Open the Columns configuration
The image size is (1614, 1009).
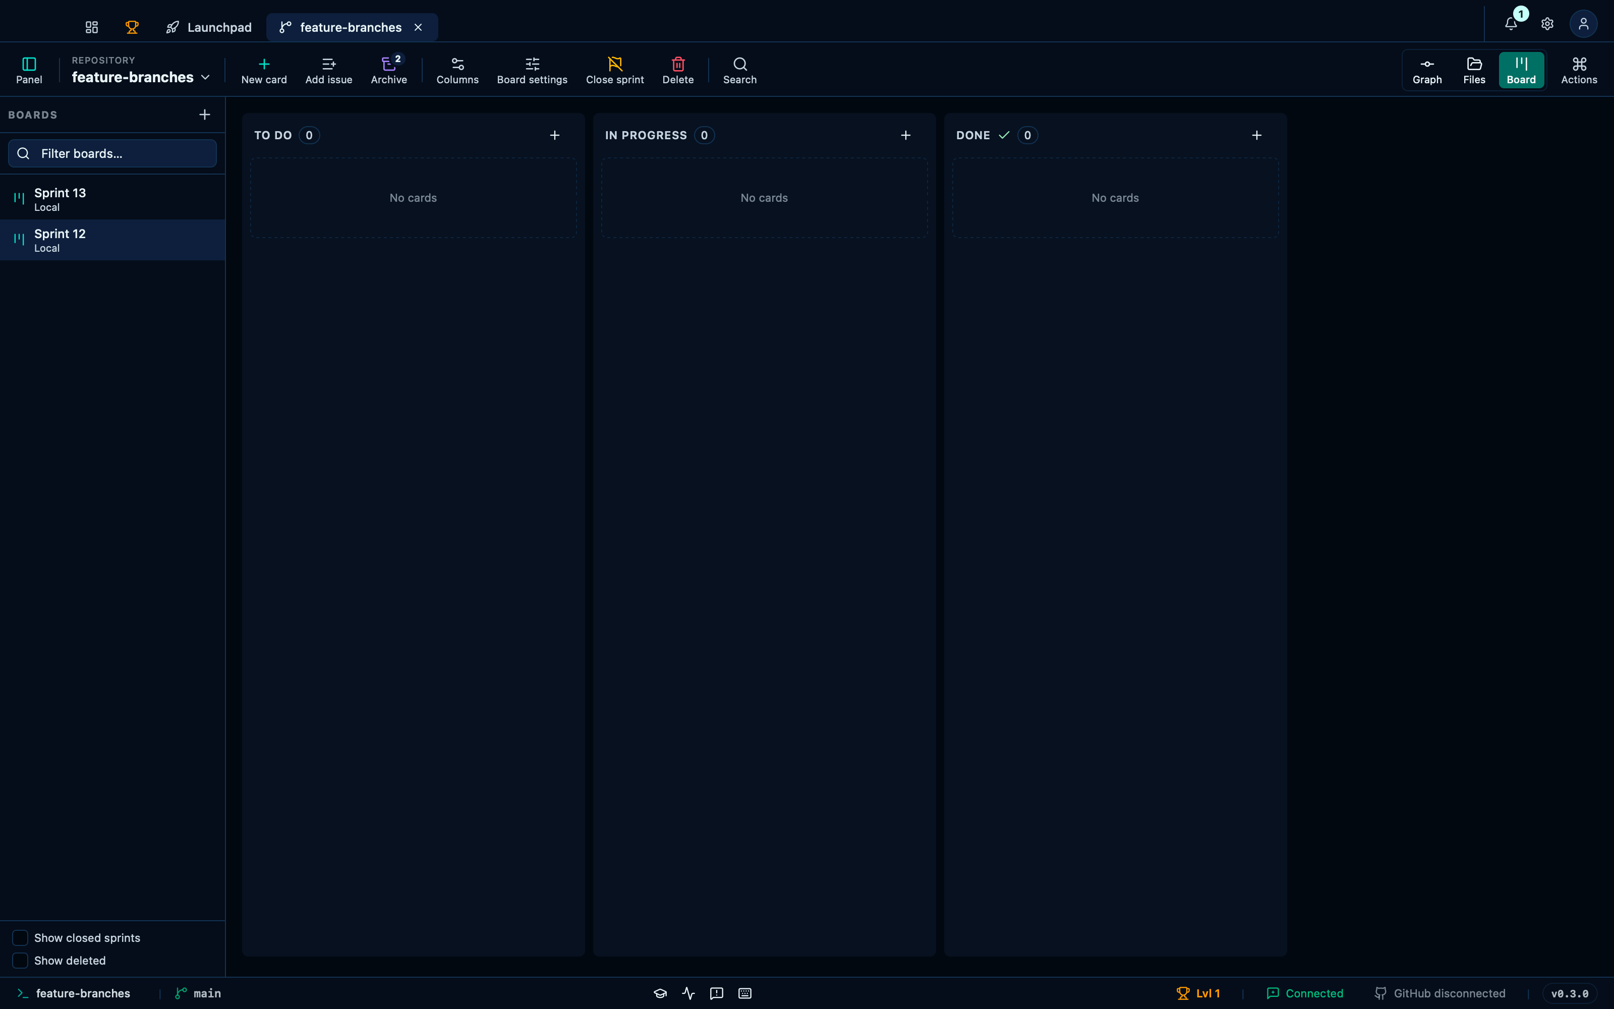click(x=457, y=70)
